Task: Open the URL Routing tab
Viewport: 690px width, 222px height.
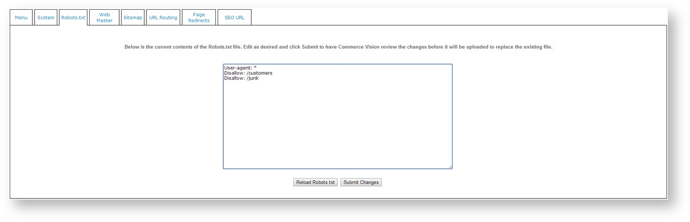Action: click(x=163, y=18)
